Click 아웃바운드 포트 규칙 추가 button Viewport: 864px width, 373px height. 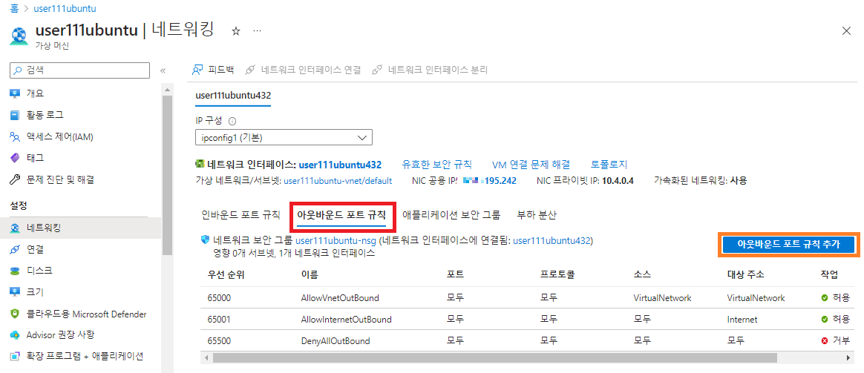788,245
